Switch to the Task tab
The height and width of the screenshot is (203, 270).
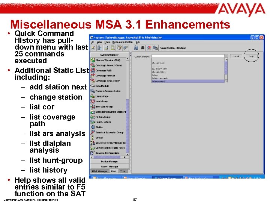114,171
